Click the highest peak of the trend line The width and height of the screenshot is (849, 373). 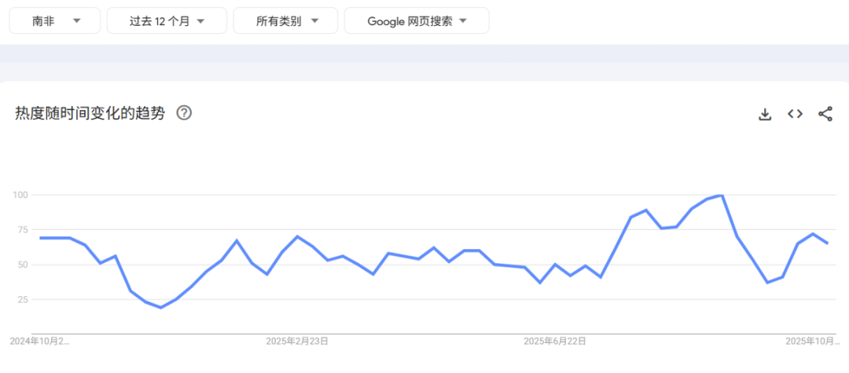722,196
